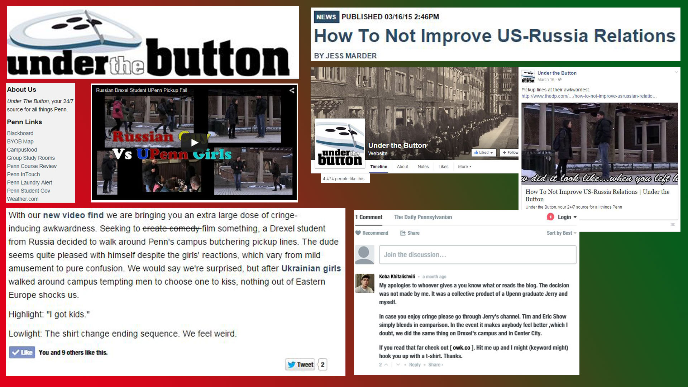Open the owk.co link in comment

pyautogui.click(x=462, y=348)
